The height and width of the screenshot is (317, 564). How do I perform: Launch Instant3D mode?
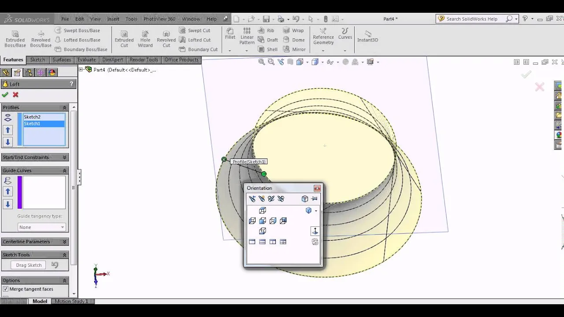coord(367,36)
